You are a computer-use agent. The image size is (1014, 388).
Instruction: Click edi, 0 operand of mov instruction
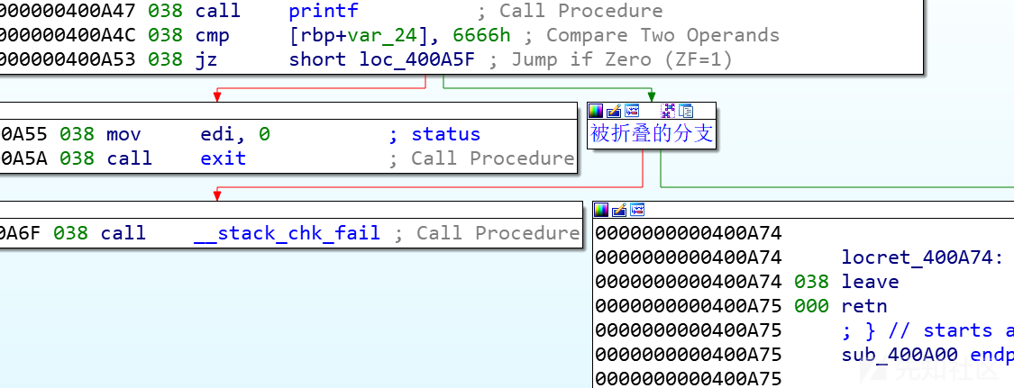(235, 134)
